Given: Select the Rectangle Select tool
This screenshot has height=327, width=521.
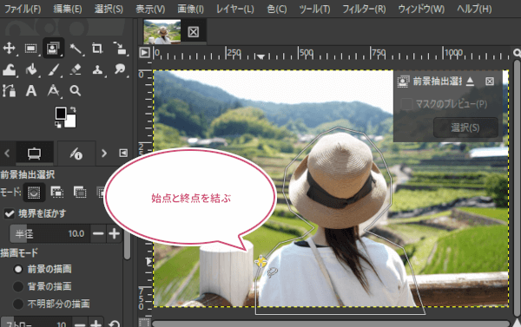Looking at the screenshot, I should coord(31,49).
